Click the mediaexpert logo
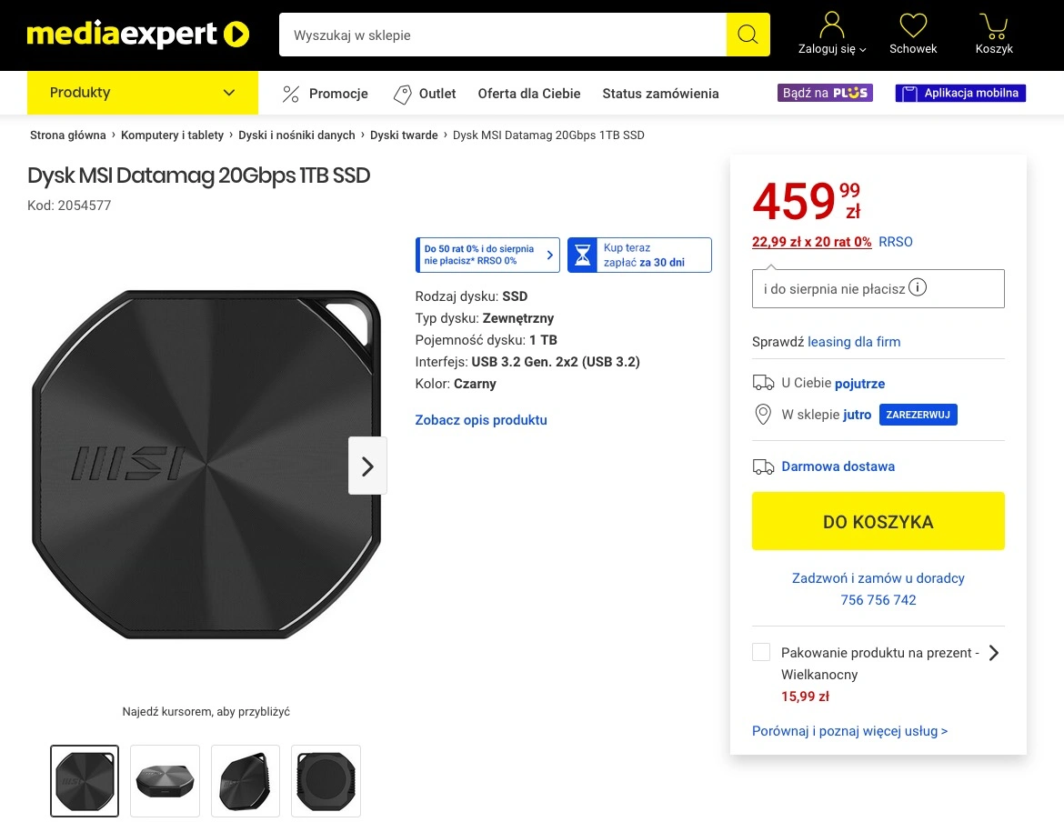1064x832 pixels. pyautogui.click(x=137, y=35)
